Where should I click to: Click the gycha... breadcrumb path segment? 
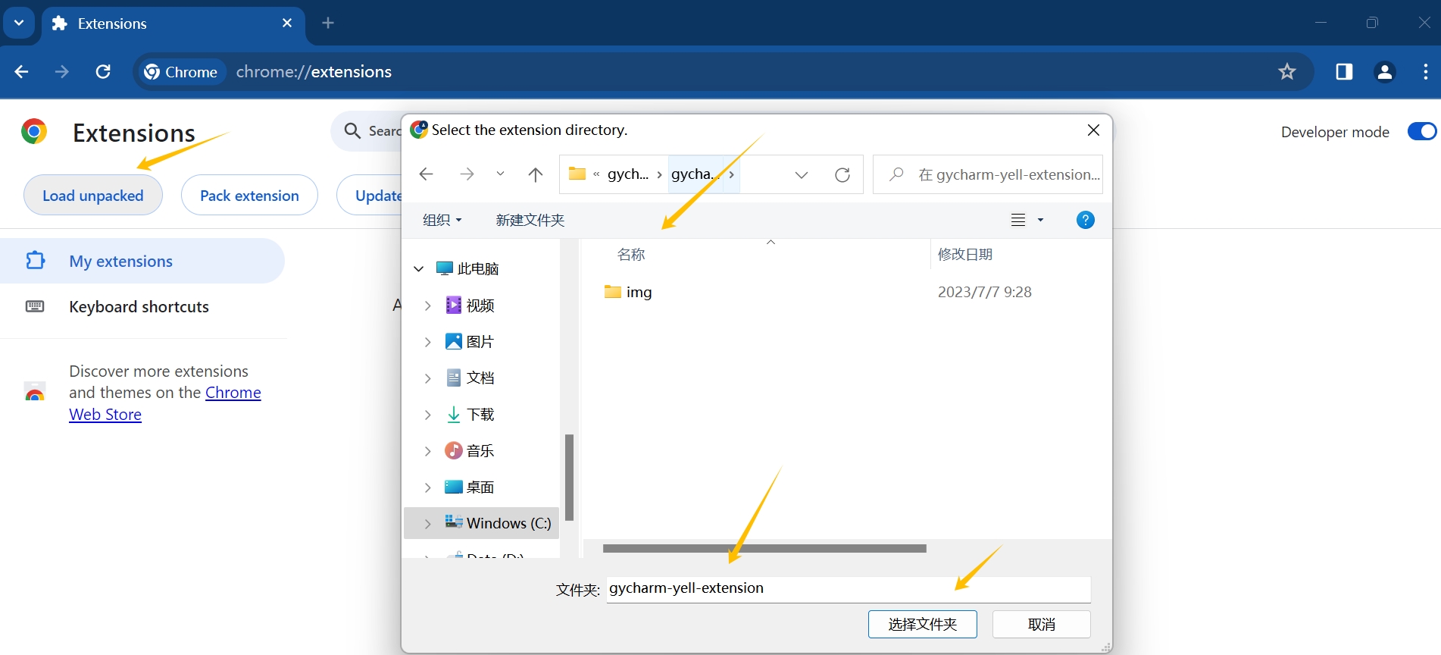693,174
